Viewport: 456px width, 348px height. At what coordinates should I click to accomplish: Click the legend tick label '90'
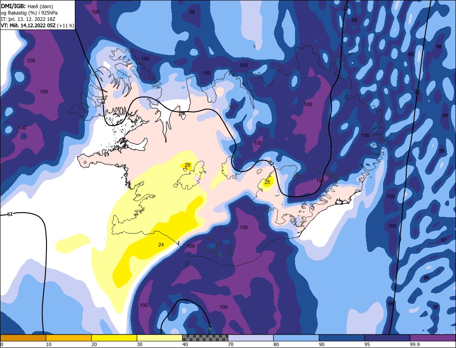coord(321,344)
